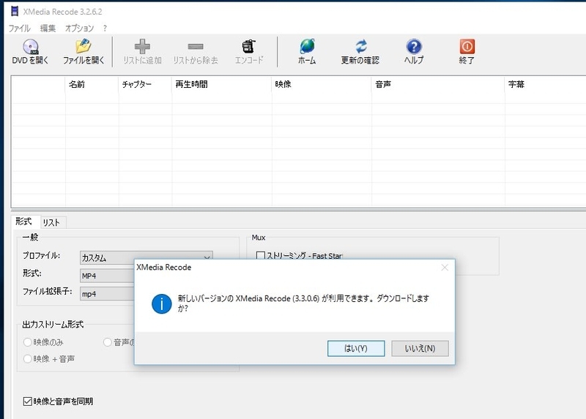This screenshot has height=419, width=586.
Task: Click the チャプター column header
Action: point(145,84)
